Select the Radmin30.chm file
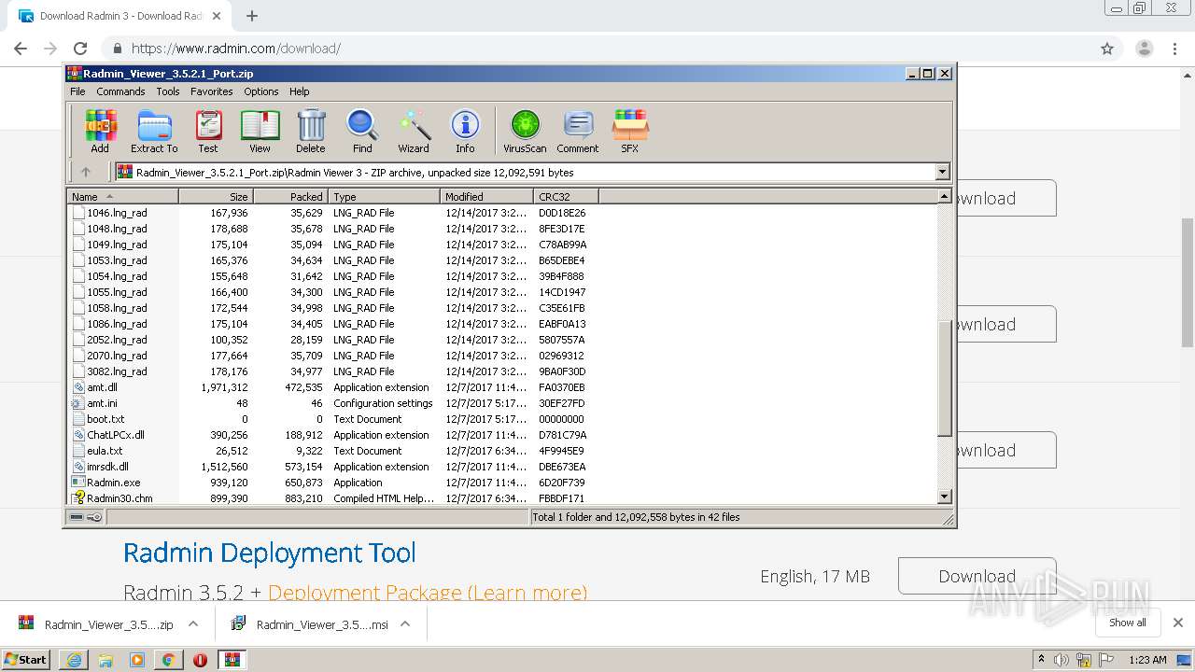Viewport: 1195px width, 672px height. click(119, 498)
